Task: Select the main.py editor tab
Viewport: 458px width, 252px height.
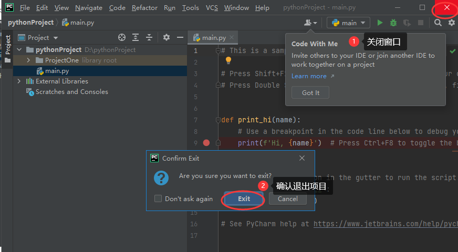Action: (x=212, y=38)
